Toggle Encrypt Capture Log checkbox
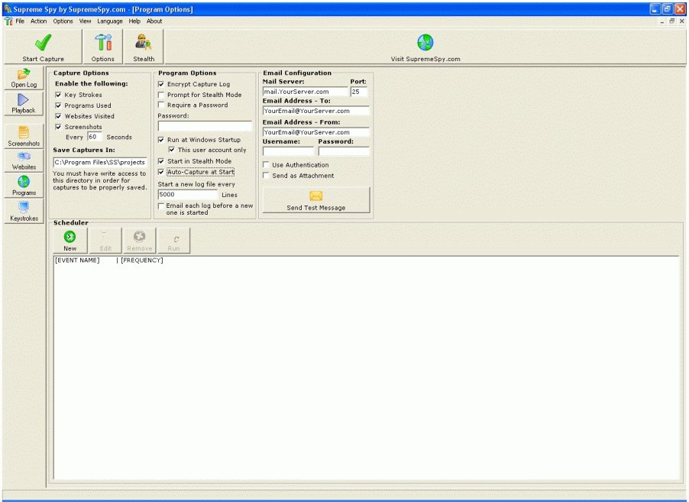This screenshot has width=689, height=502. pos(161,85)
